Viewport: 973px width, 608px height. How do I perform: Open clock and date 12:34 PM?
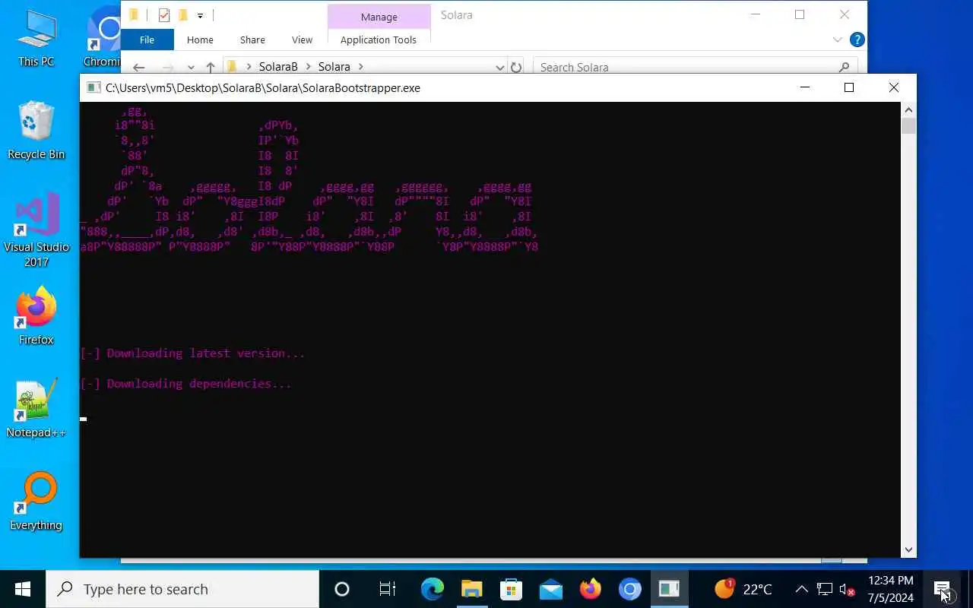click(890, 589)
